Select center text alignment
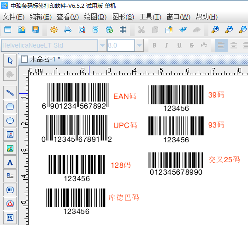 (234, 45)
